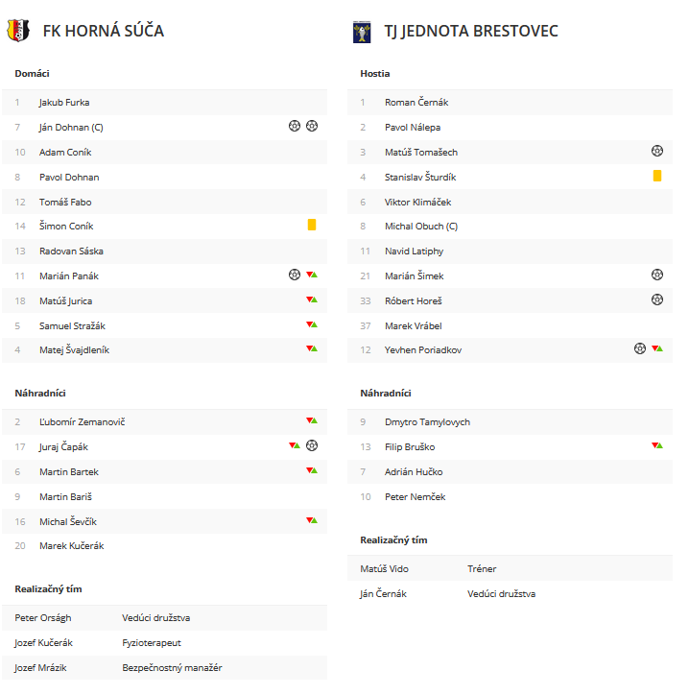Select the TJ JEDNOTA BRESTOVEC team title
The height and width of the screenshot is (695, 689).
[470, 31]
